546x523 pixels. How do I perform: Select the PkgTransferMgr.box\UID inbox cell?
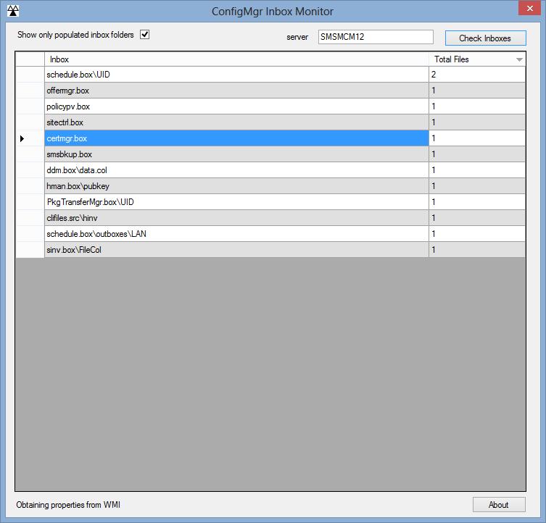pos(236,202)
